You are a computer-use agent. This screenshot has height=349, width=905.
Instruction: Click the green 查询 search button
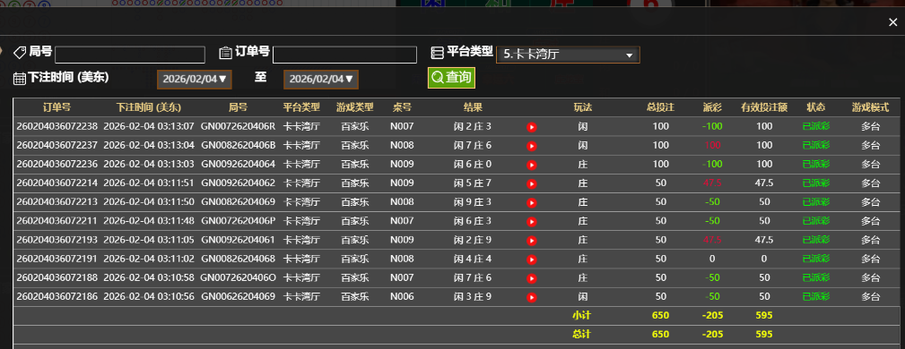coord(451,78)
